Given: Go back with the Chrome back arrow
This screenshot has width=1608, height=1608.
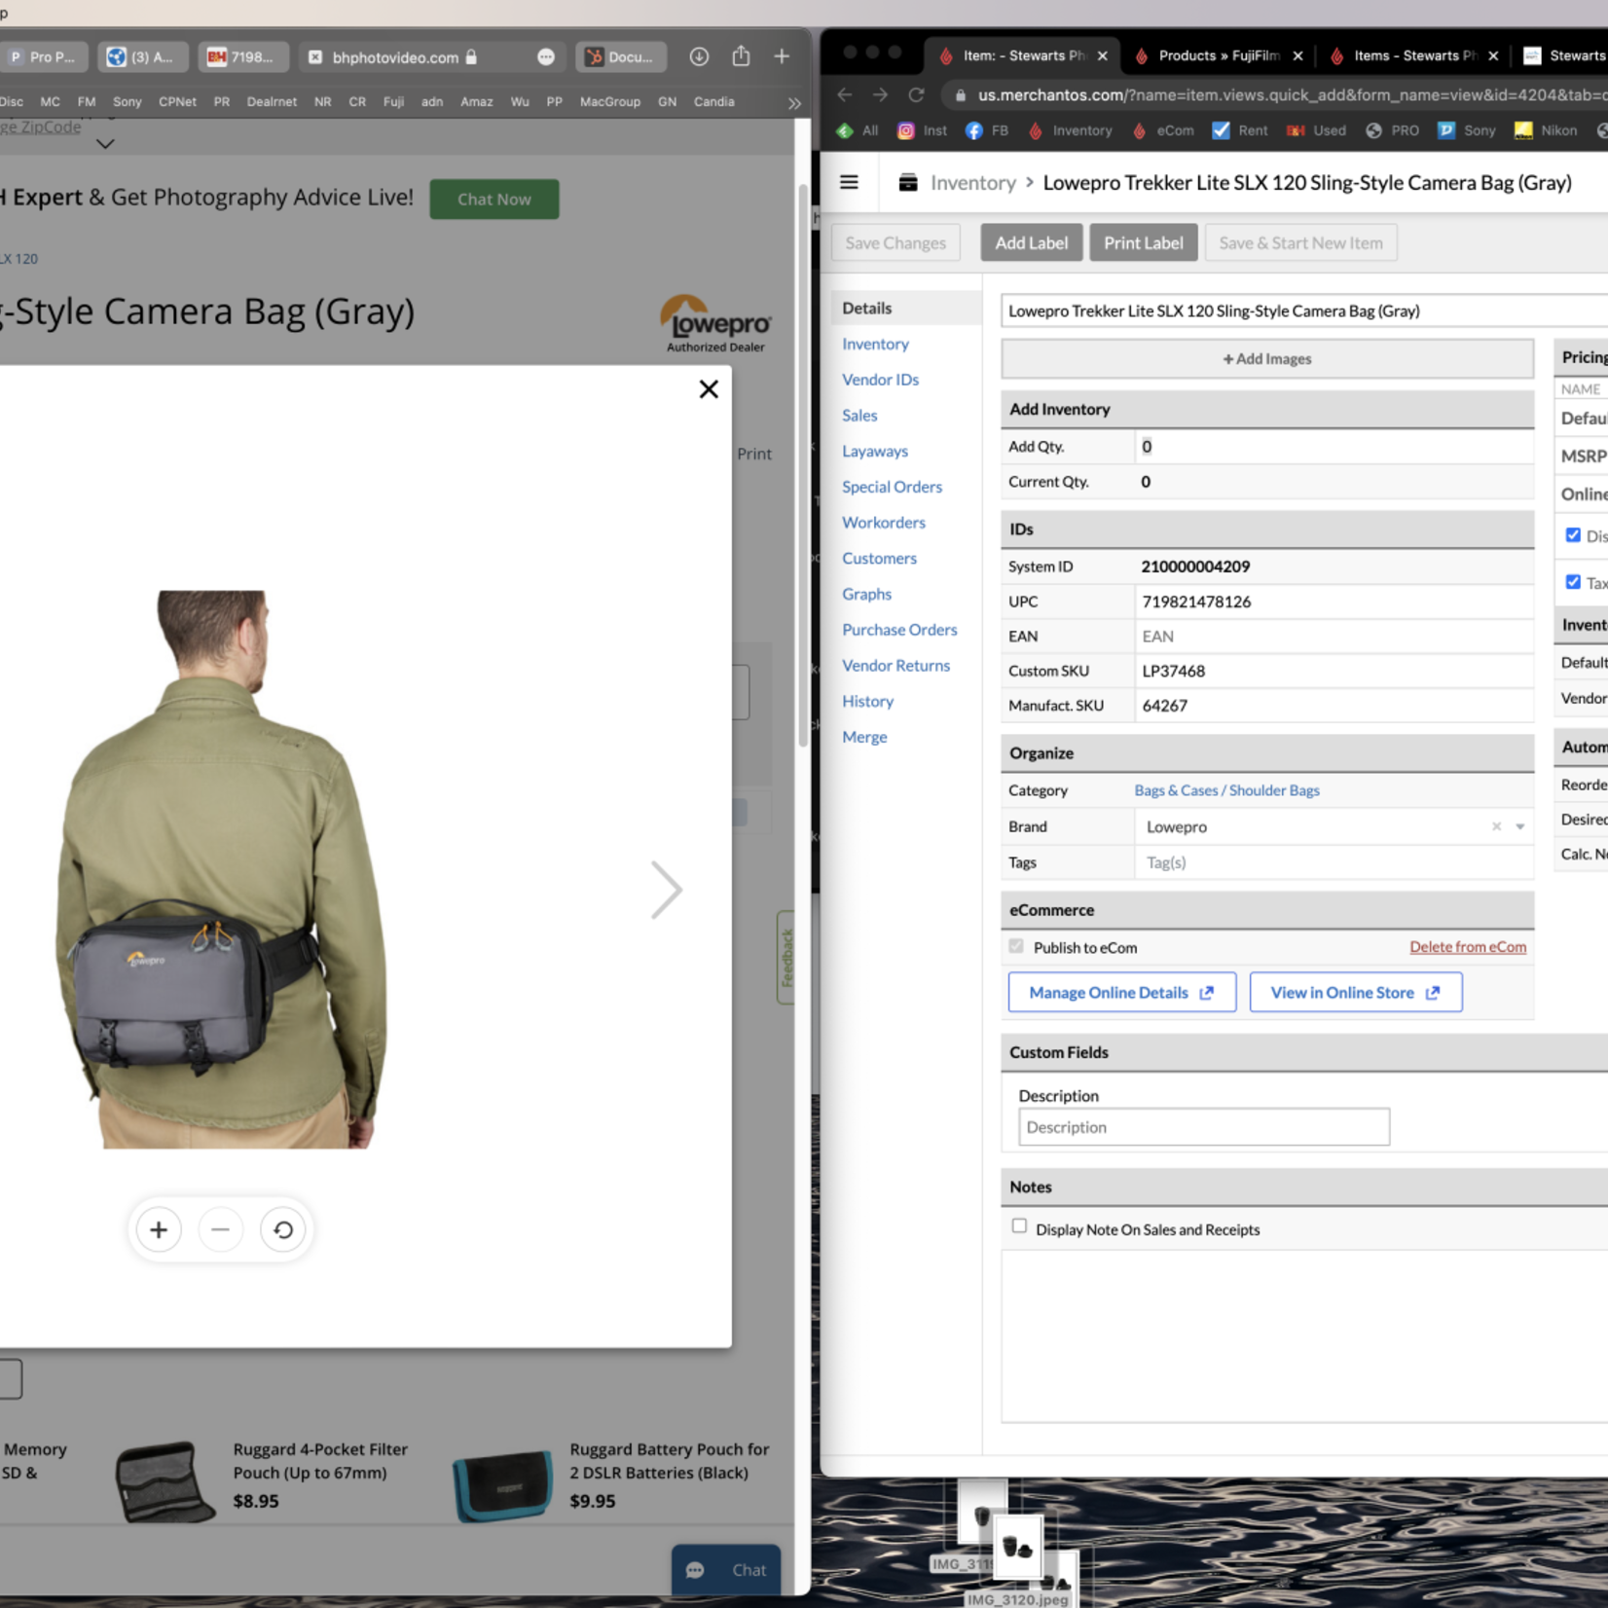Looking at the screenshot, I should 845,94.
